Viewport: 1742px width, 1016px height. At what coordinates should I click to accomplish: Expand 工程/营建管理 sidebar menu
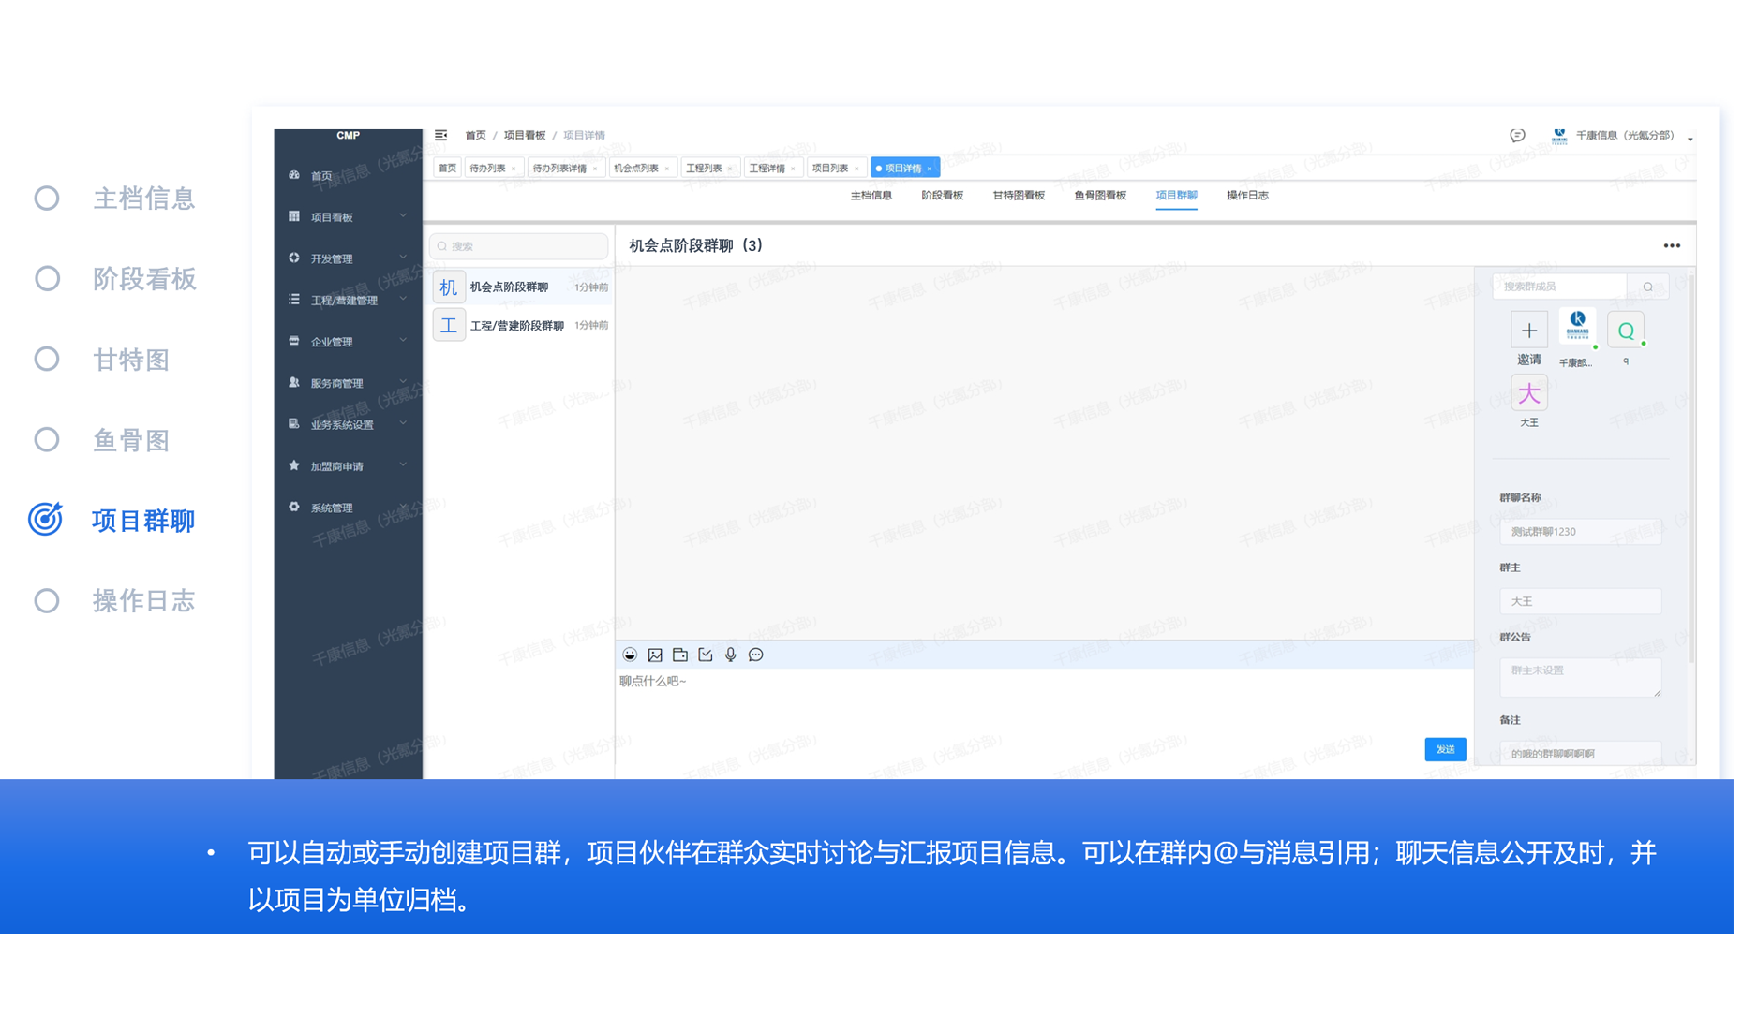click(350, 301)
